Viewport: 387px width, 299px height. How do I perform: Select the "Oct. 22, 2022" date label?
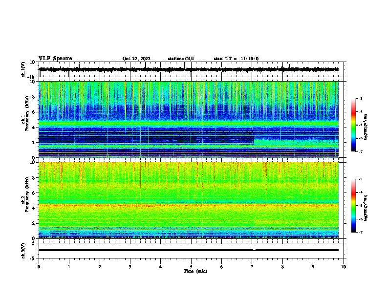point(136,59)
